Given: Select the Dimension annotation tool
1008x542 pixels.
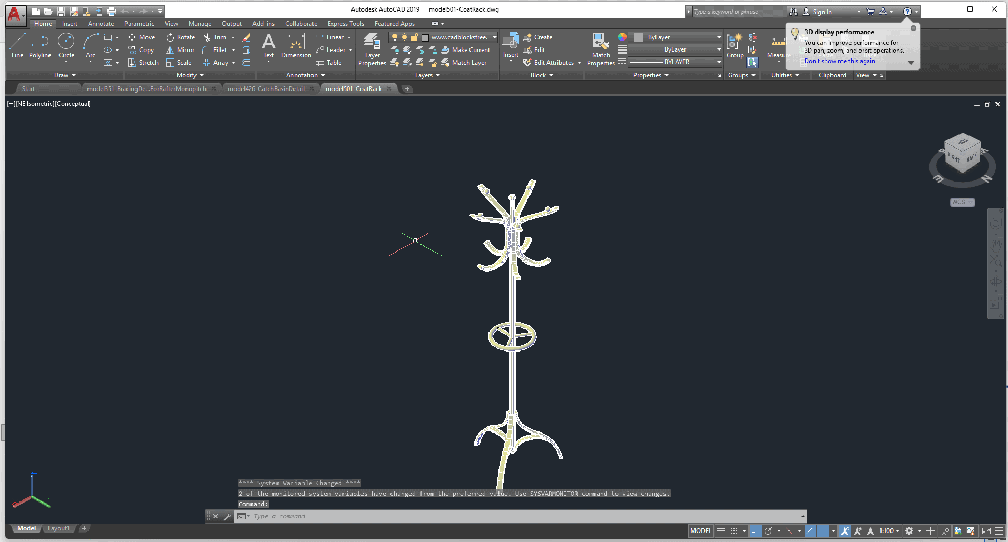Looking at the screenshot, I should [x=296, y=46].
